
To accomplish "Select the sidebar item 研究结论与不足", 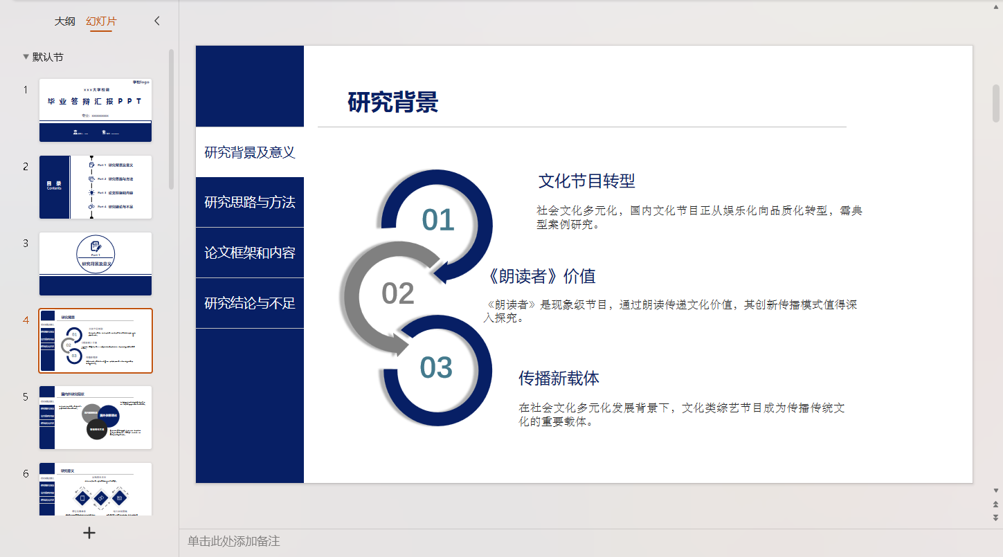I will pos(250,303).
